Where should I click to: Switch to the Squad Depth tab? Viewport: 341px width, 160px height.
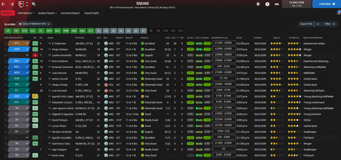pyautogui.click(x=91, y=13)
